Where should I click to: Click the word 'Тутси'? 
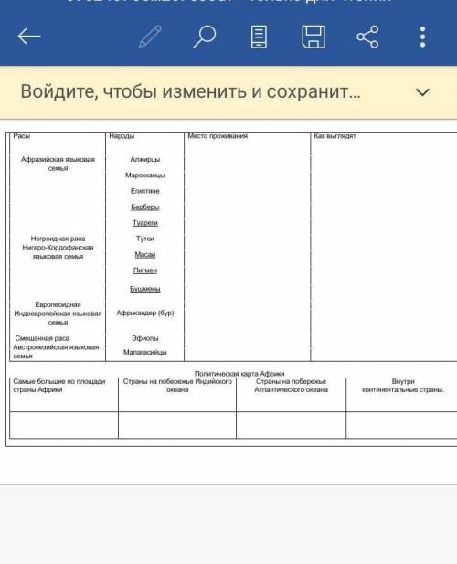(145, 239)
